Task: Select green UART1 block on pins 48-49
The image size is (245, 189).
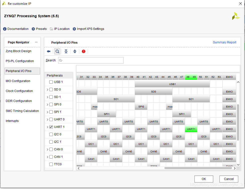Action: click(191, 129)
